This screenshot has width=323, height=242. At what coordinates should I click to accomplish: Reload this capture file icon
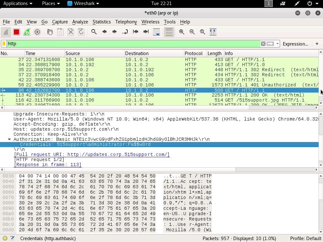click(x=81, y=32)
